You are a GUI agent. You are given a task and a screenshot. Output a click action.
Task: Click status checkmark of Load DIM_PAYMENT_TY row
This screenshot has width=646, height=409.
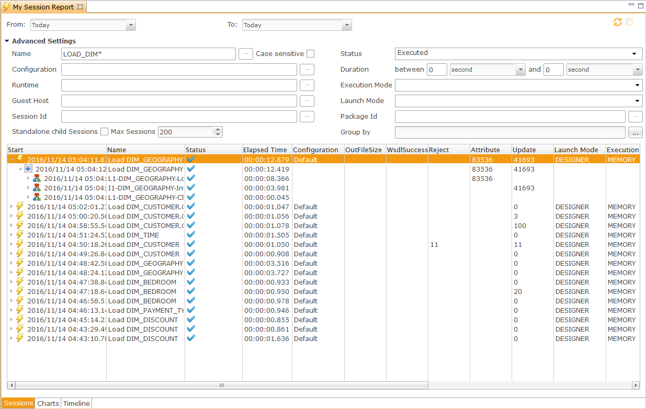[191, 310]
